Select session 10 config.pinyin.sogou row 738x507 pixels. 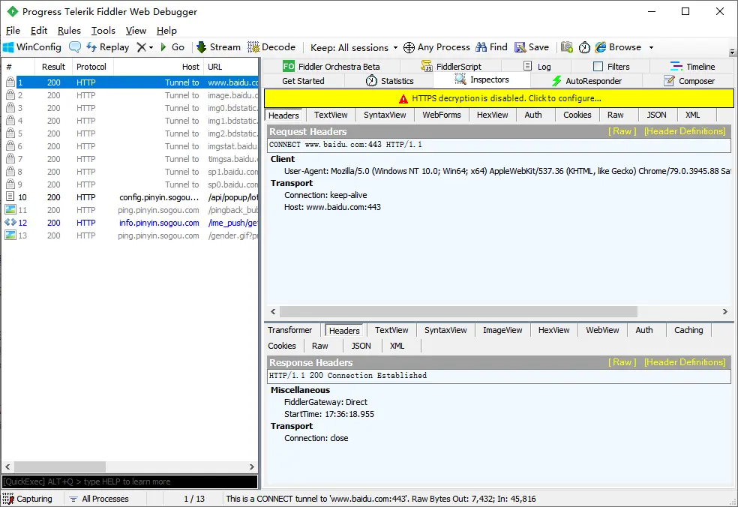[x=130, y=197]
